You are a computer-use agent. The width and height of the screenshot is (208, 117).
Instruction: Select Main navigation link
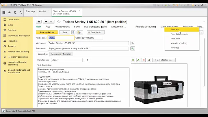click(x=38, y=27)
